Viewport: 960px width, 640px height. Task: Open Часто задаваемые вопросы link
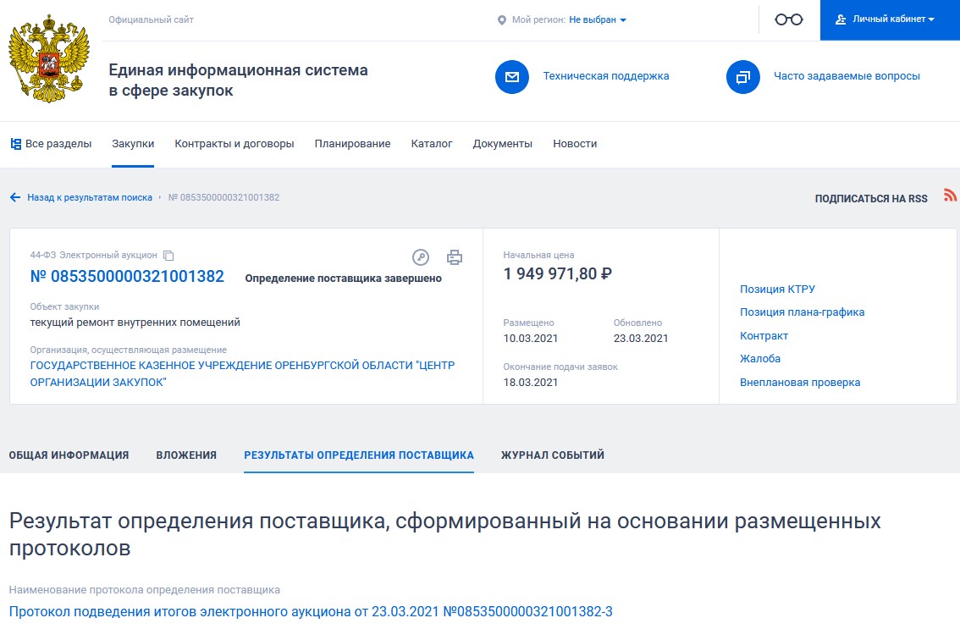(847, 76)
